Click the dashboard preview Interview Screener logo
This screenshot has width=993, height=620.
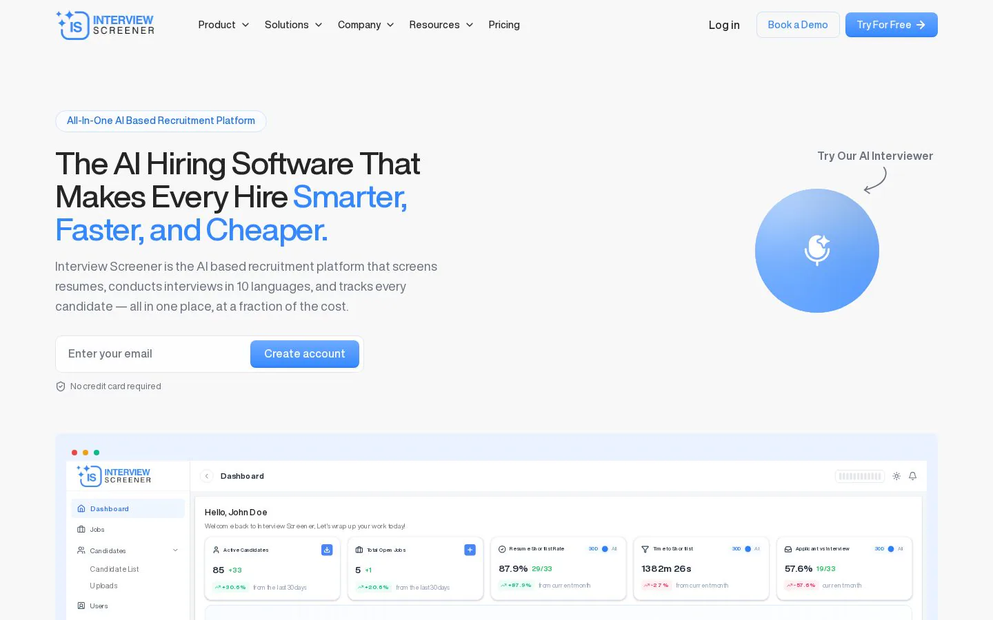click(114, 476)
